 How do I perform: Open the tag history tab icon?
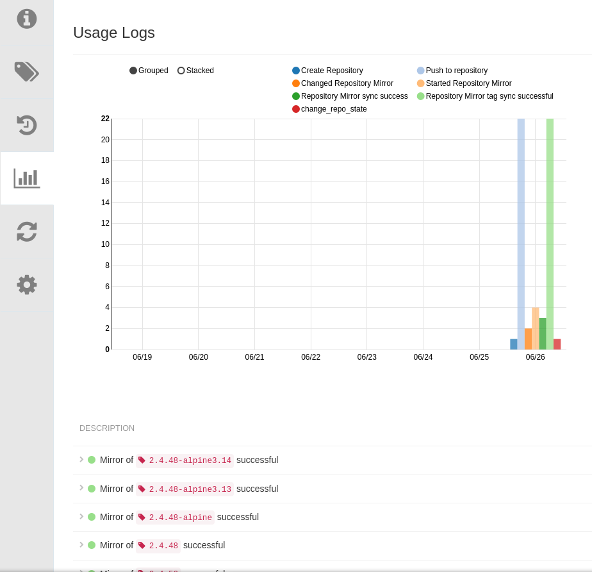point(27,125)
